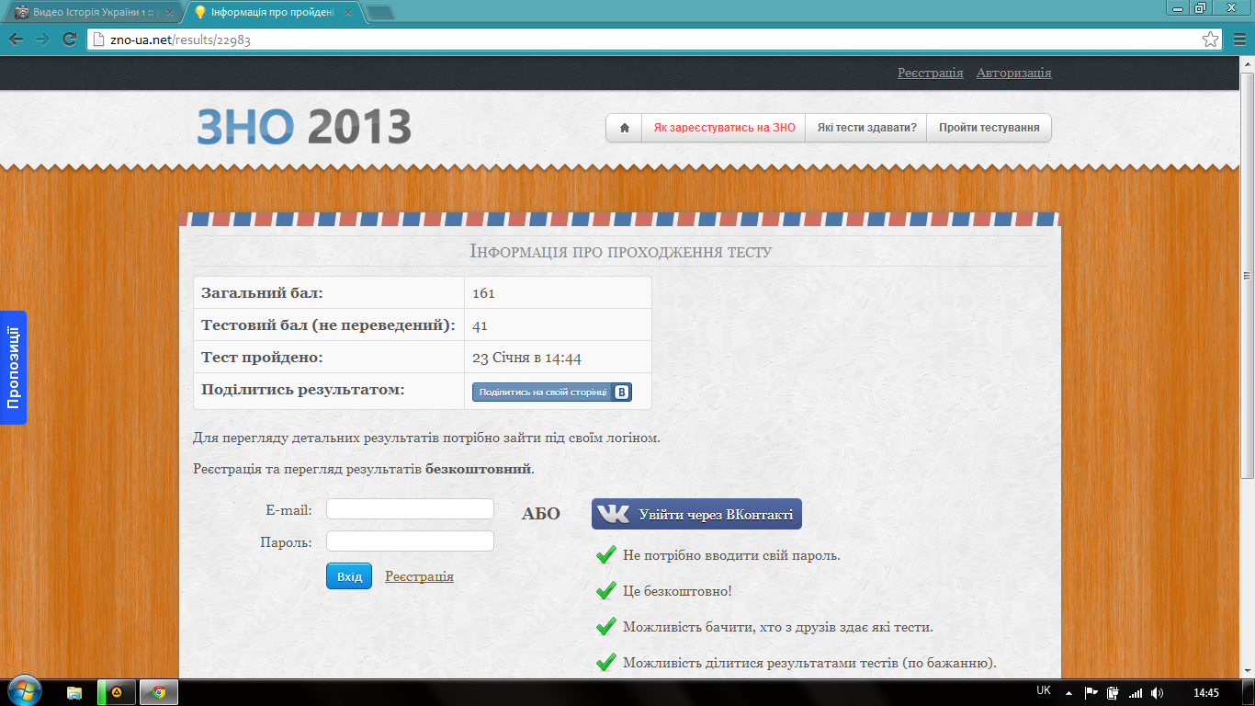1255x706 pixels.
Task: Click the address bar URL
Action: 181,40
